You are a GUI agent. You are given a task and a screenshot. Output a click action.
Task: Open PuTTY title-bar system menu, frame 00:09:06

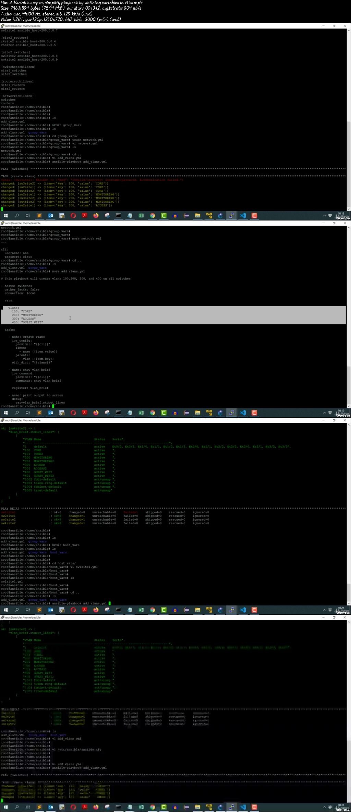(3, 420)
